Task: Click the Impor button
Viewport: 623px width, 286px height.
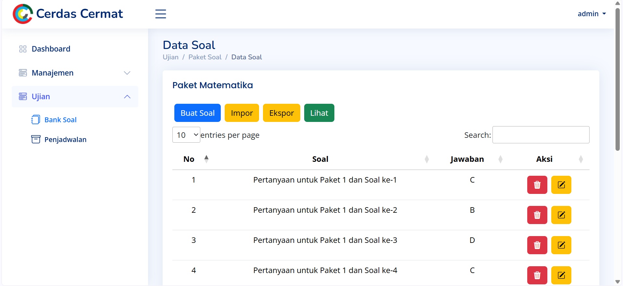Action: tap(242, 113)
